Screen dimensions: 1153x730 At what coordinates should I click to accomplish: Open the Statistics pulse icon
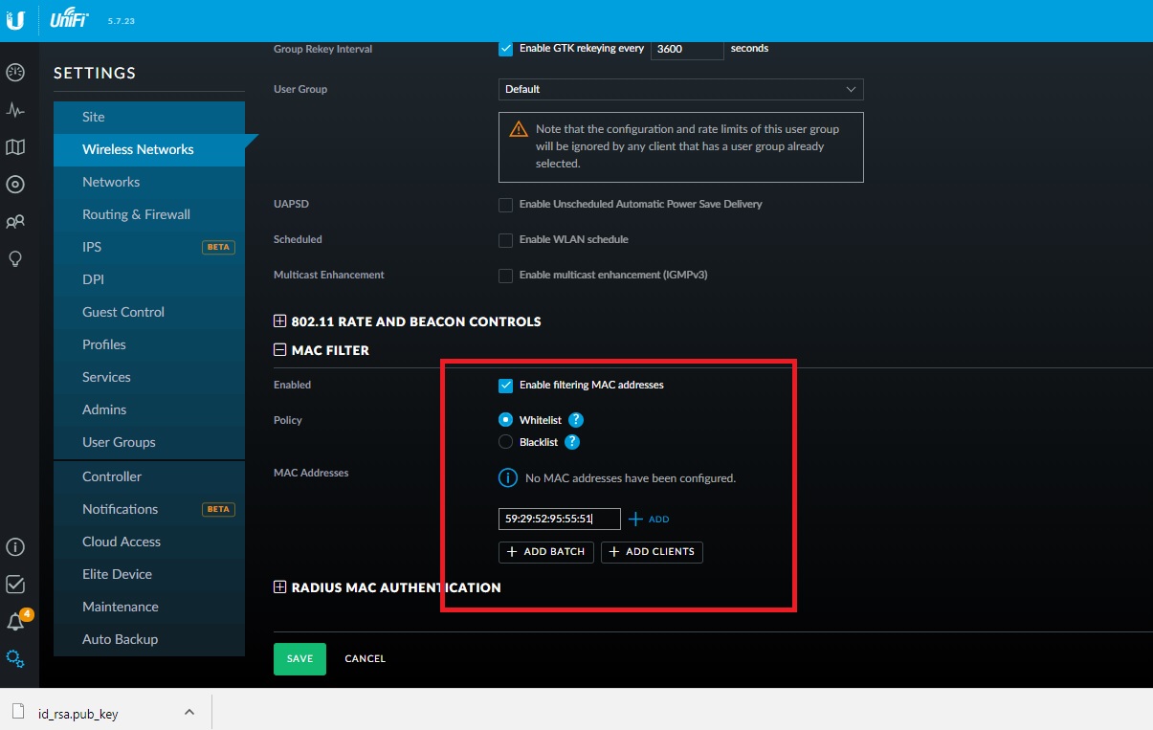click(15, 110)
